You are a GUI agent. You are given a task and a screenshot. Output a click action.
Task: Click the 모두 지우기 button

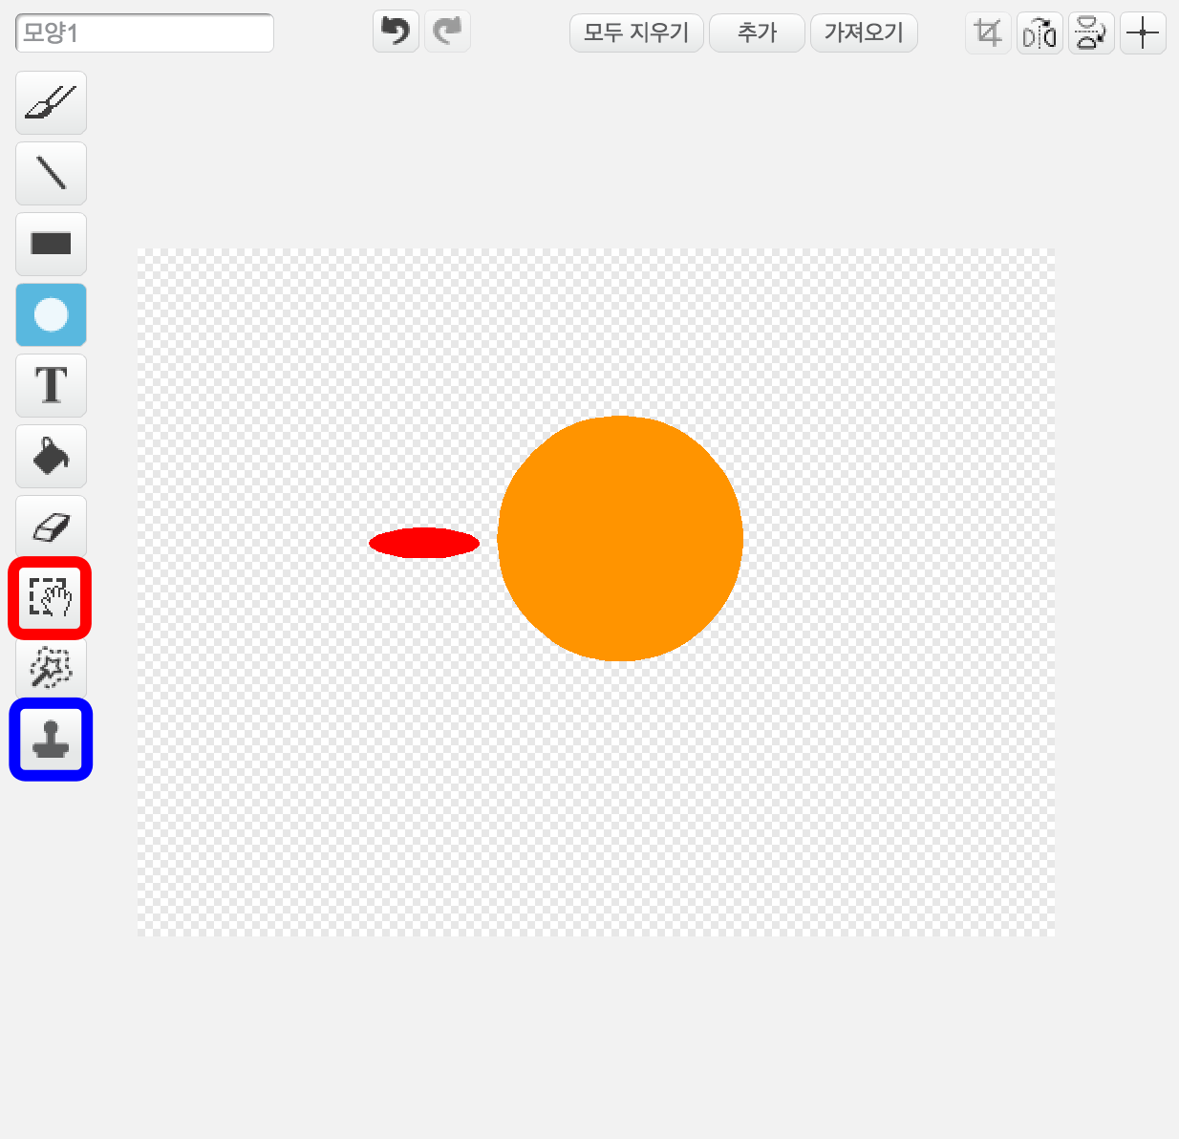point(636,32)
